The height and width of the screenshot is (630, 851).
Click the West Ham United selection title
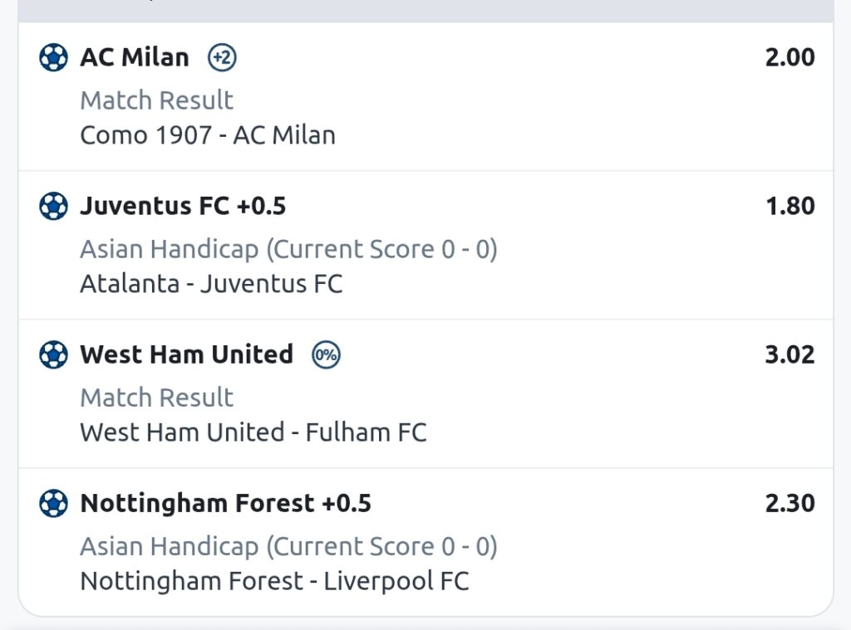point(187,354)
